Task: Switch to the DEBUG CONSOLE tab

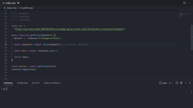Action: click(x=52, y=83)
